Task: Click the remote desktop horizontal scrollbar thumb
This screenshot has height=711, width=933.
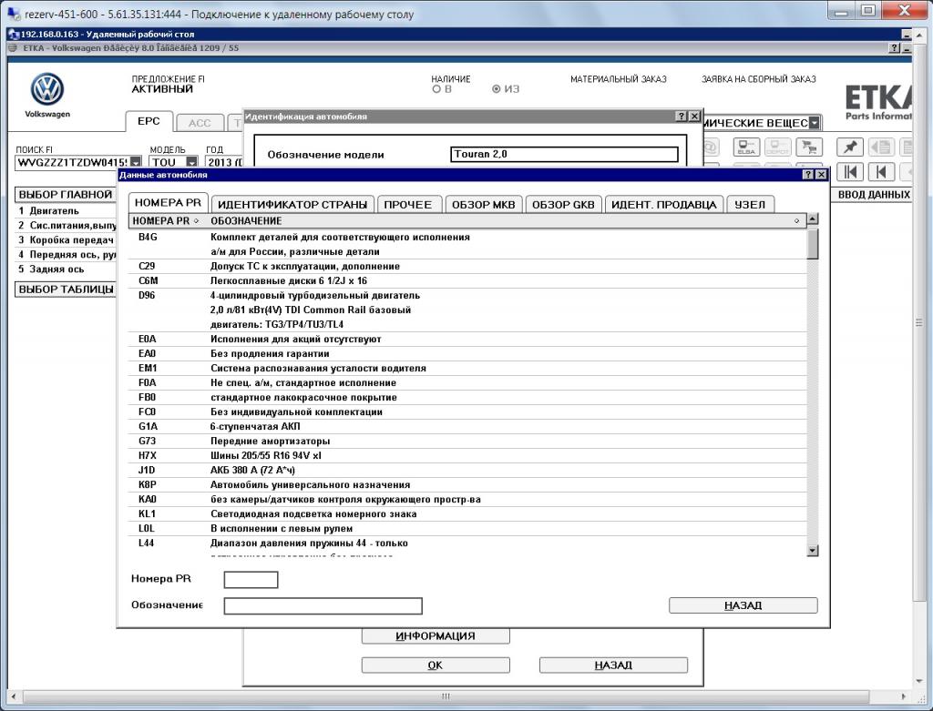Action: click(446, 696)
